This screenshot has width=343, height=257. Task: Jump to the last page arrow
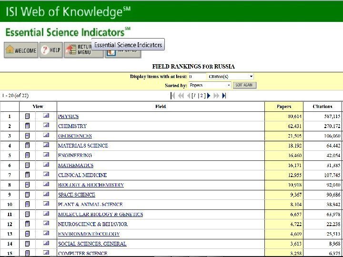224,96
